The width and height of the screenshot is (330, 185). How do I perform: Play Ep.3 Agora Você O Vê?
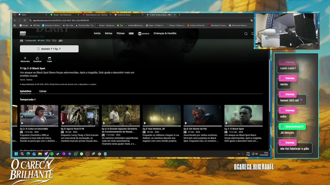[63, 123]
